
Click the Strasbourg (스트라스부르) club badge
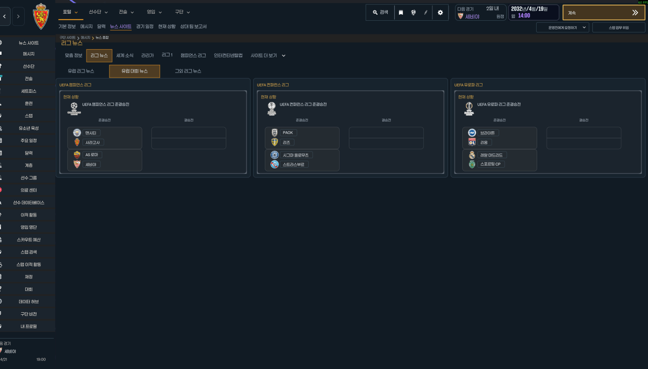click(x=274, y=164)
